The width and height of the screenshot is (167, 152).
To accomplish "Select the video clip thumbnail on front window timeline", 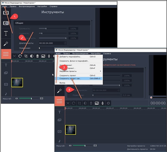I will (x=70, y=130).
